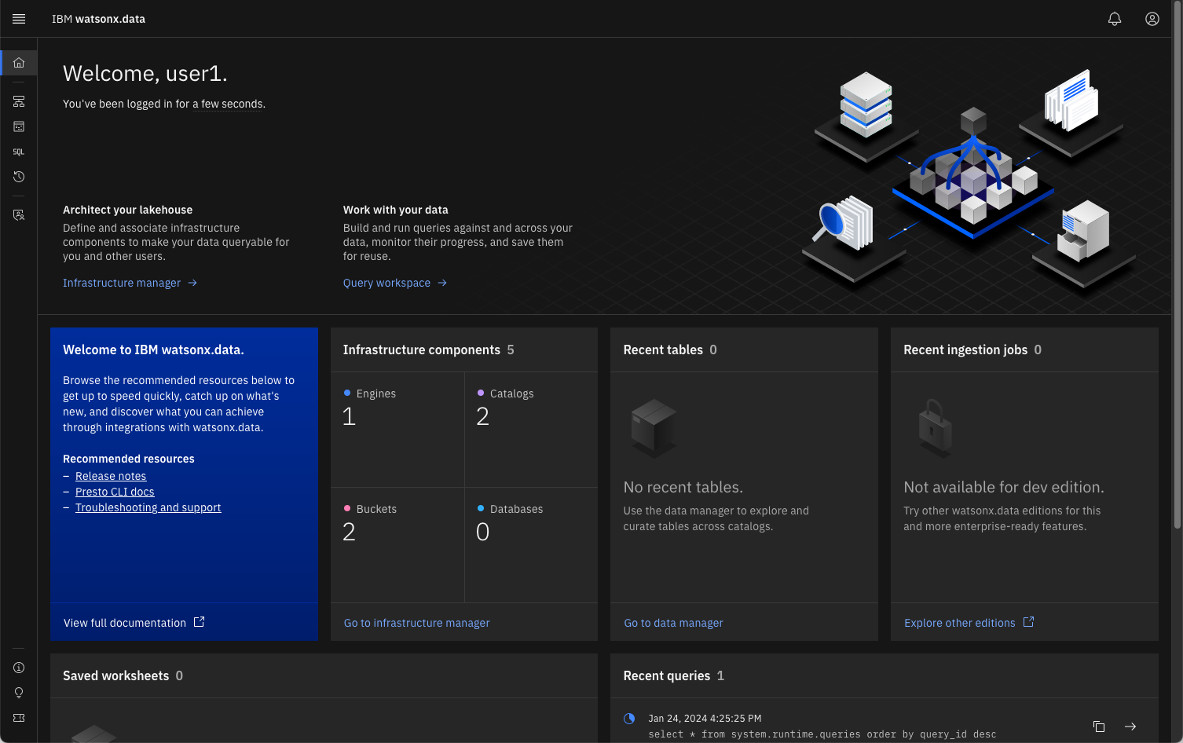Click the lightbulb icon in sidebar

[x=19, y=693]
